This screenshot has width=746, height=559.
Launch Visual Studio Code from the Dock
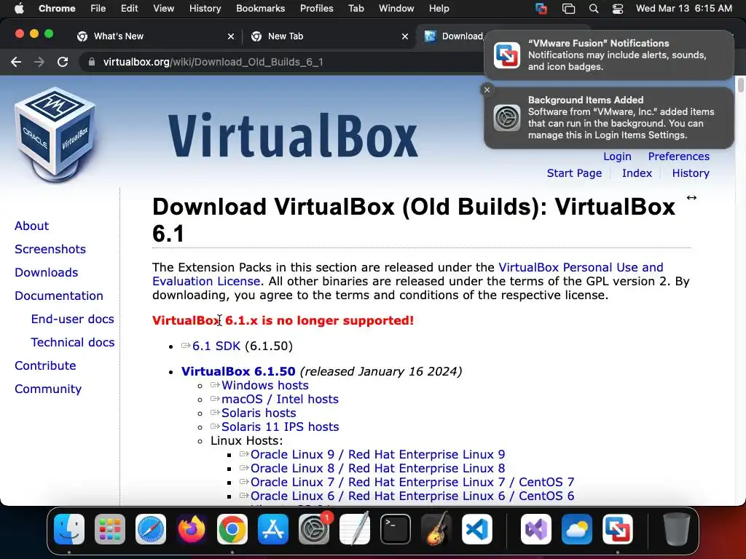tap(476, 529)
